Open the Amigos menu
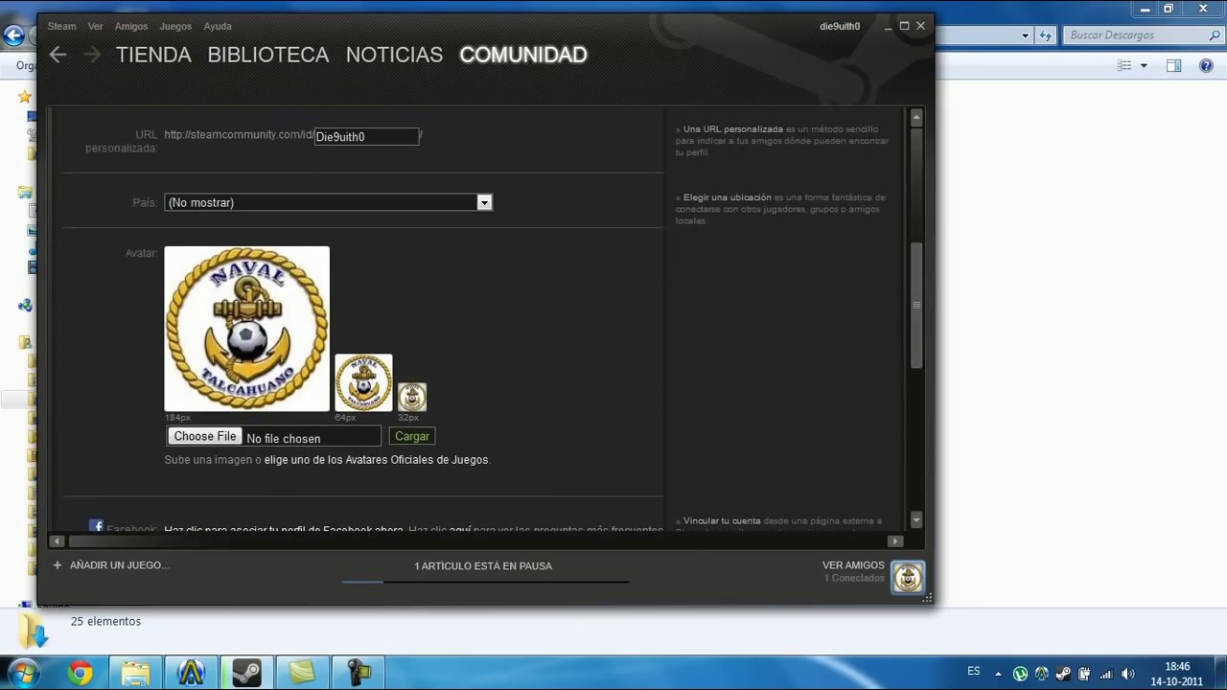The width and height of the screenshot is (1227, 690). click(131, 26)
